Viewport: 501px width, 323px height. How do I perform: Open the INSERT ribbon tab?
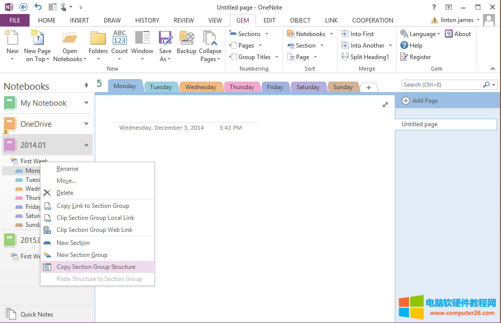click(x=80, y=21)
